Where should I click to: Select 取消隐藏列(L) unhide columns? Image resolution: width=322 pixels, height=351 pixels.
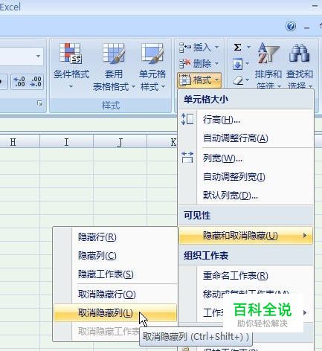(x=115, y=313)
